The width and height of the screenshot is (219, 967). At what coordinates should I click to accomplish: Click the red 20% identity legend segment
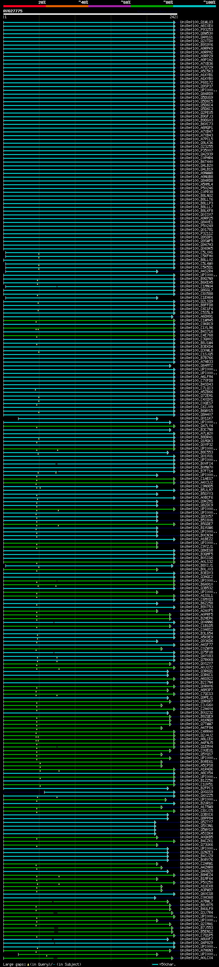tap(25, 6)
